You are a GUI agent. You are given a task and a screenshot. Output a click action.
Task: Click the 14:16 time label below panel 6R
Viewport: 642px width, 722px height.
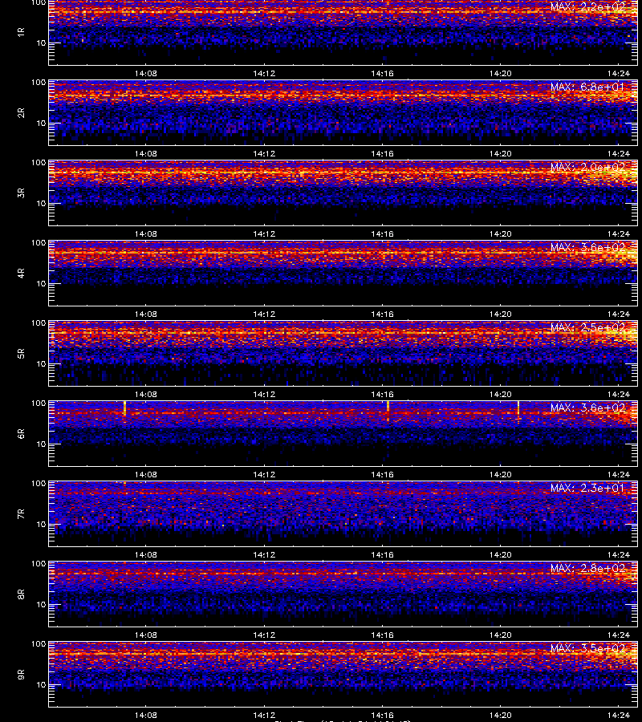click(x=382, y=475)
